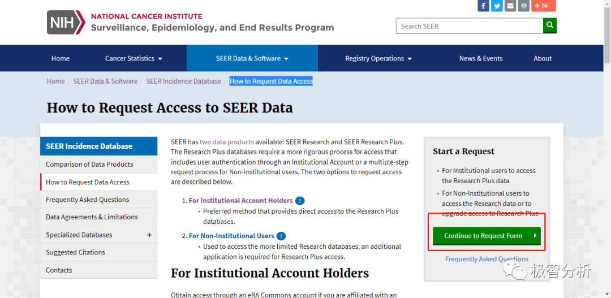Click the green search magnifier button
This screenshot has height=298, width=611.
coord(550,25)
